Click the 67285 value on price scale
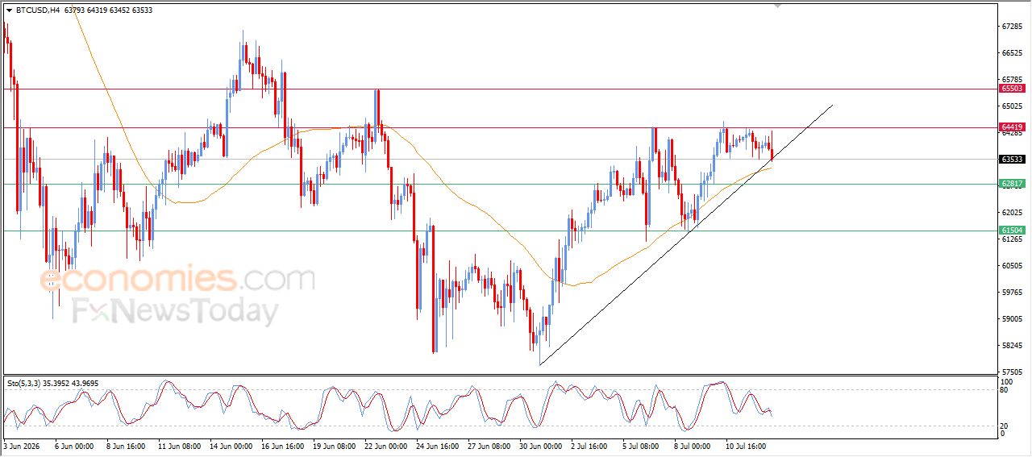The image size is (1032, 457). click(1011, 27)
